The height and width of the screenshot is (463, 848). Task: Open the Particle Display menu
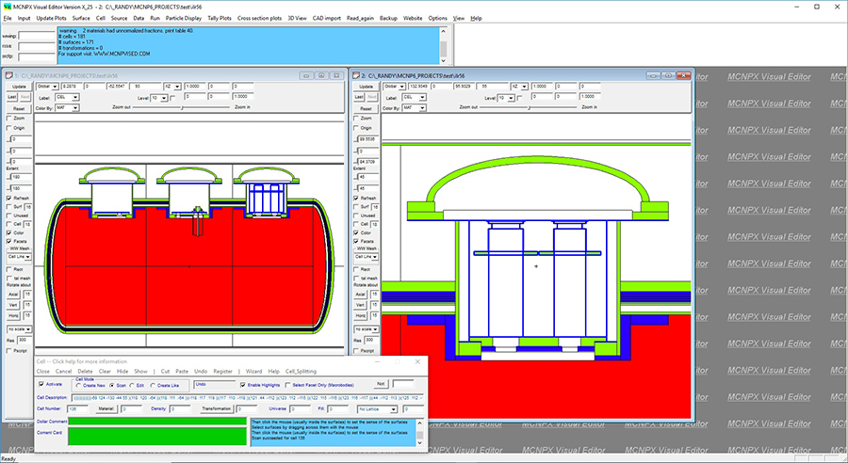click(x=184, y=18)
